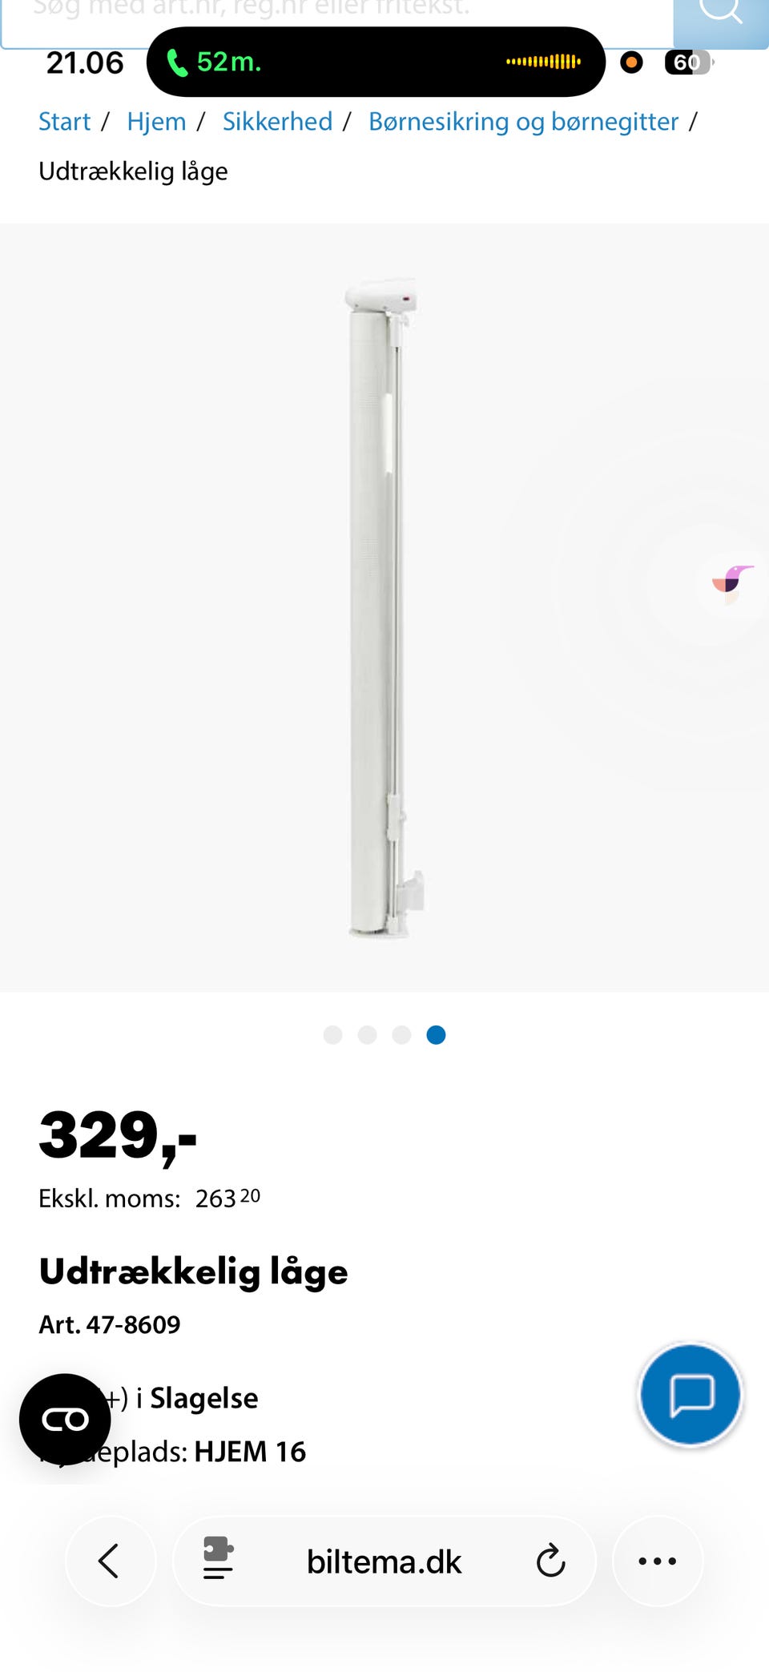Tap the orange microphone indicator dot

coord(631,62)
